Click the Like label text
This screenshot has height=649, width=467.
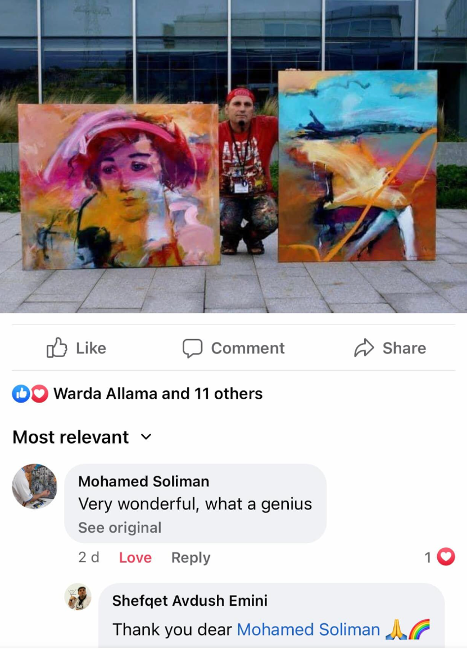pyautogui.click(x=91, y=348)
